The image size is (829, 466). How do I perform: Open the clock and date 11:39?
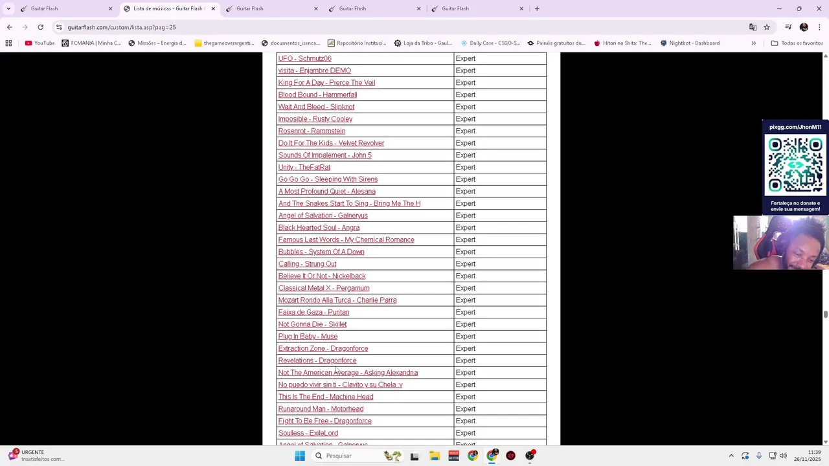(808, 456)
